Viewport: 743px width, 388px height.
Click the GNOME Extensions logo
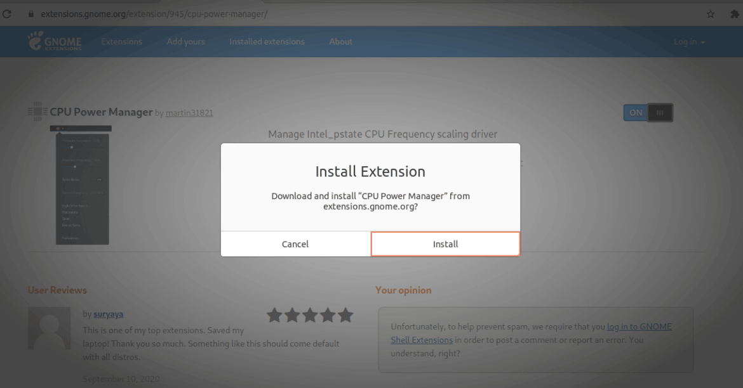(x=55, y=41)
